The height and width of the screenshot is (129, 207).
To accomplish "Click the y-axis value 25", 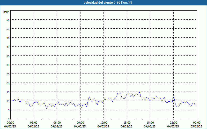I will point(8,74).
